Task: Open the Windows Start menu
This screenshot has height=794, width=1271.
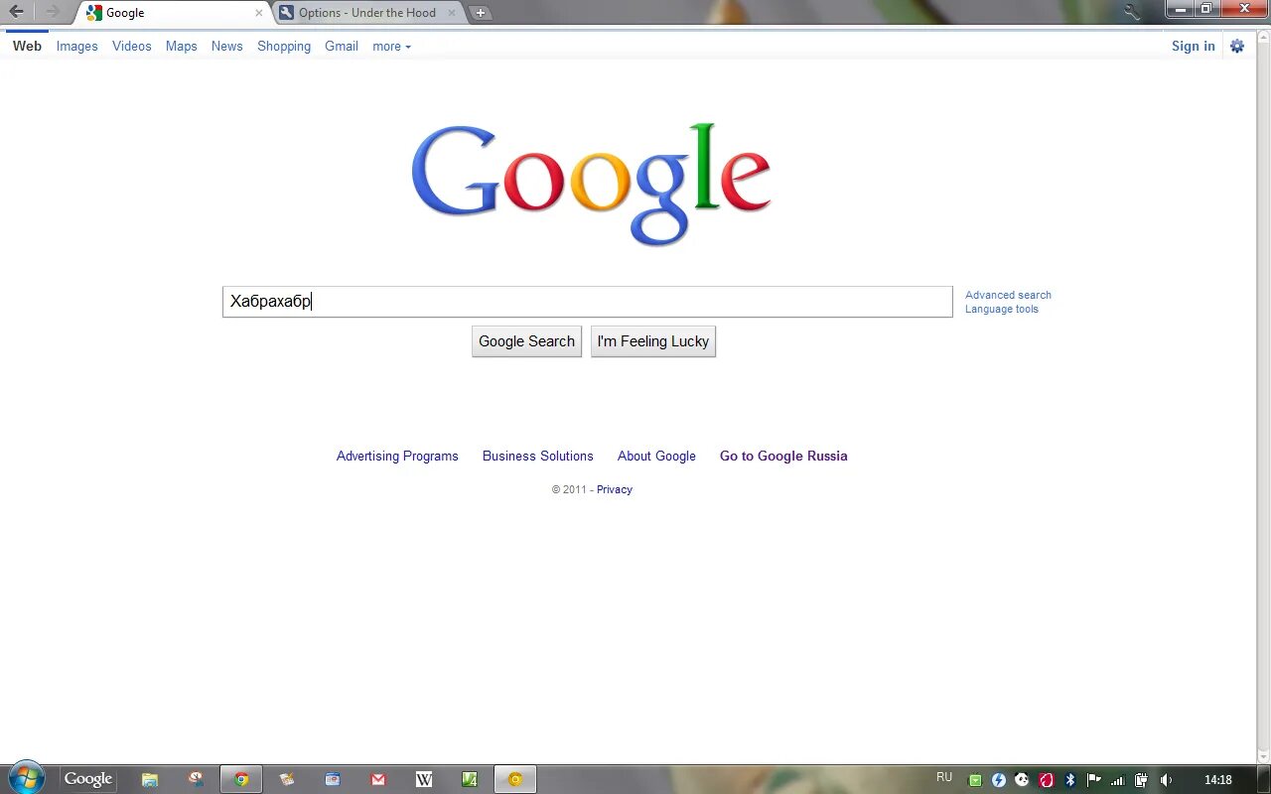Action: pos(26,778)
